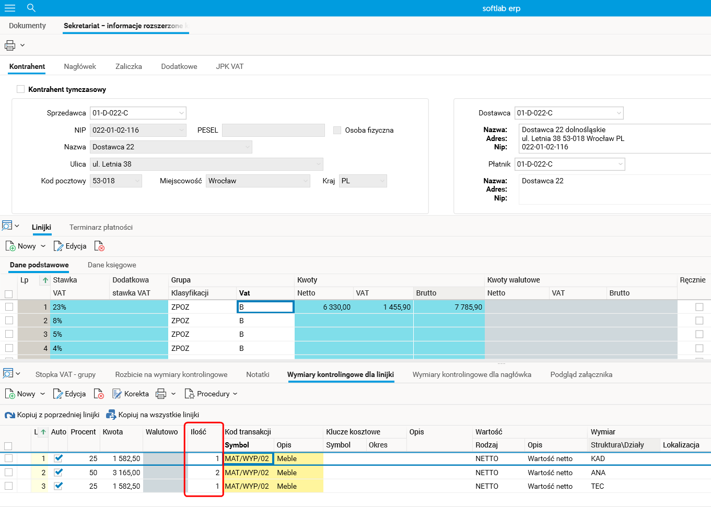Toggle the Osoba fizyczna checkbox
This screenshot has height=507, width=711.
[337, 130]
